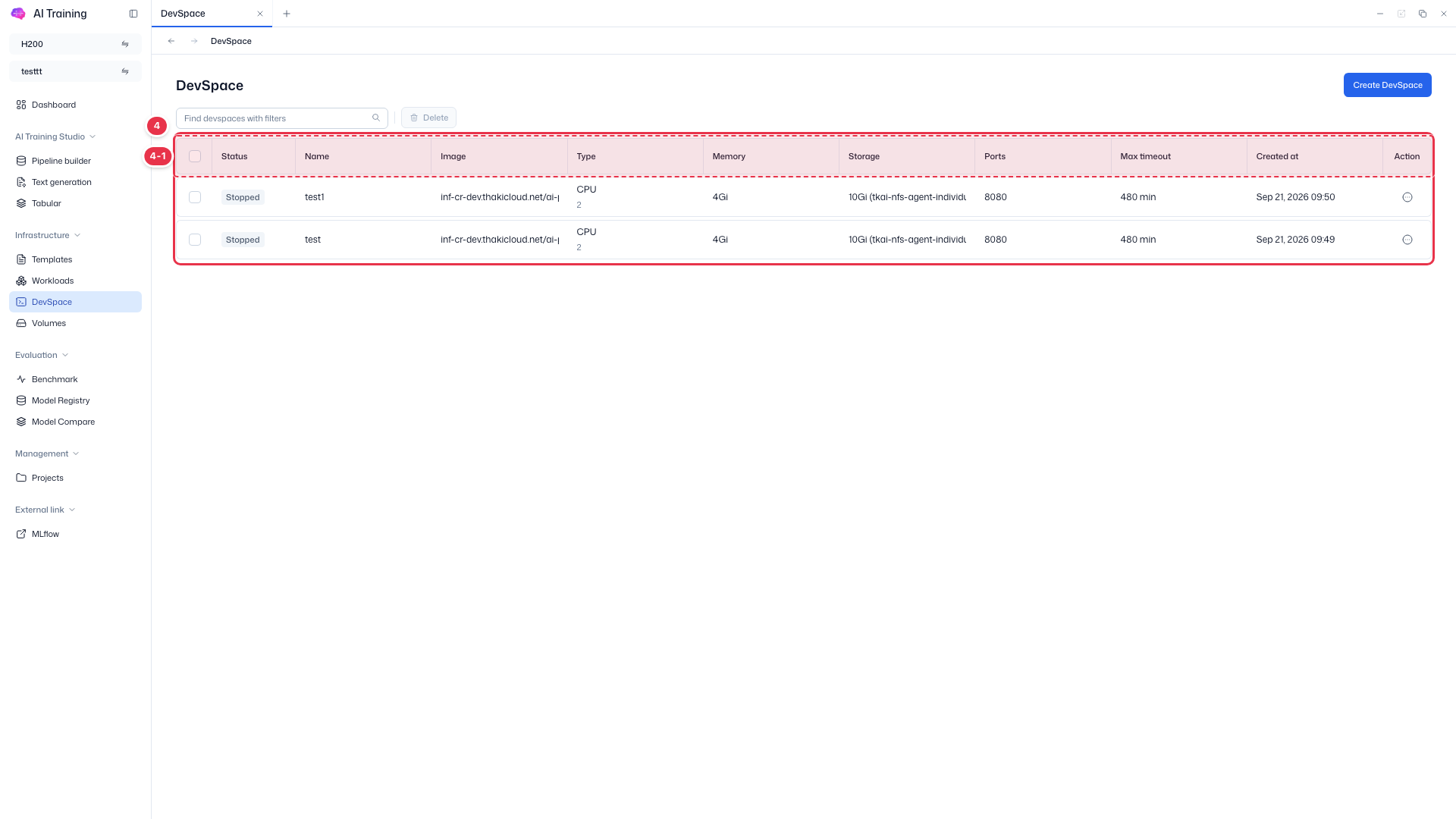This screenshot has width=1456, height=819.
Task: Select the test1 row checkbox
Action: [x=195, y=197]
